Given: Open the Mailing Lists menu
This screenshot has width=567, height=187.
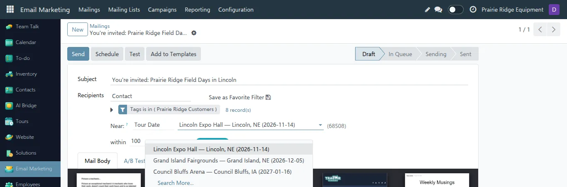Looking at the screenshot, I should (124, 10).
